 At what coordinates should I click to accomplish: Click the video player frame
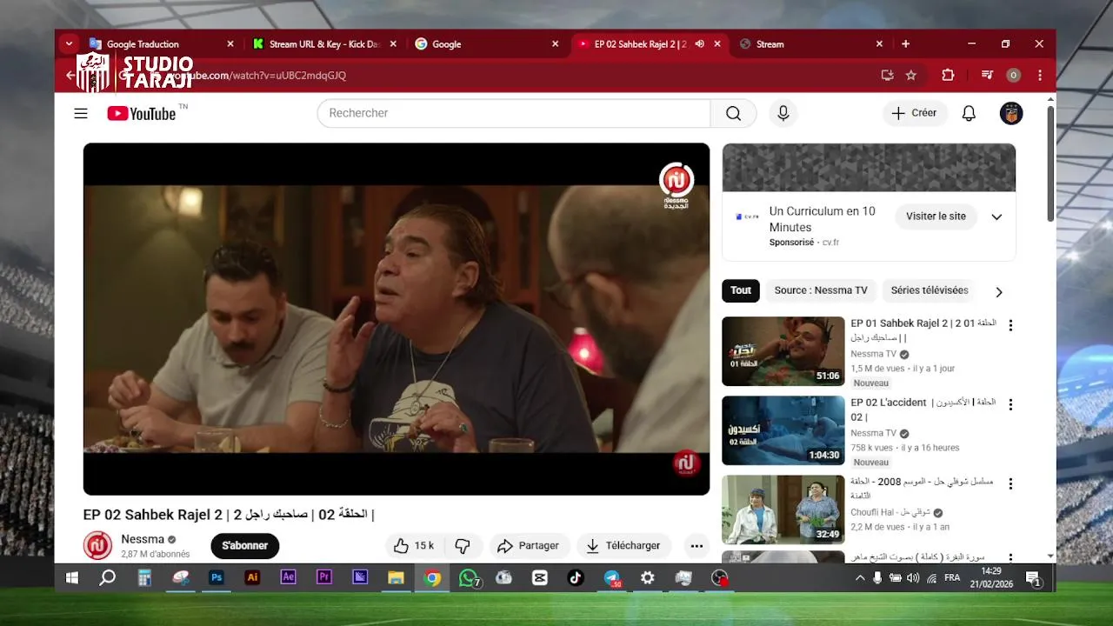[397, 319]
